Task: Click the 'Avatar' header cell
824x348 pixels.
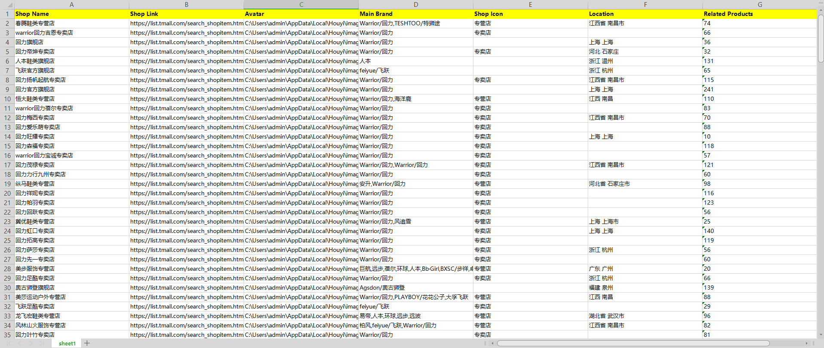Action: point(301,14)
